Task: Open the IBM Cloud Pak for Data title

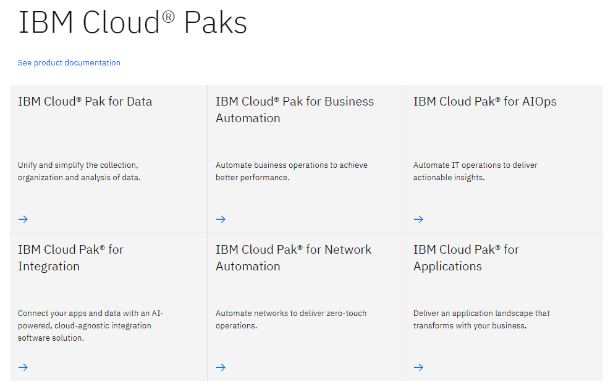Action: [x=85, y=102]
